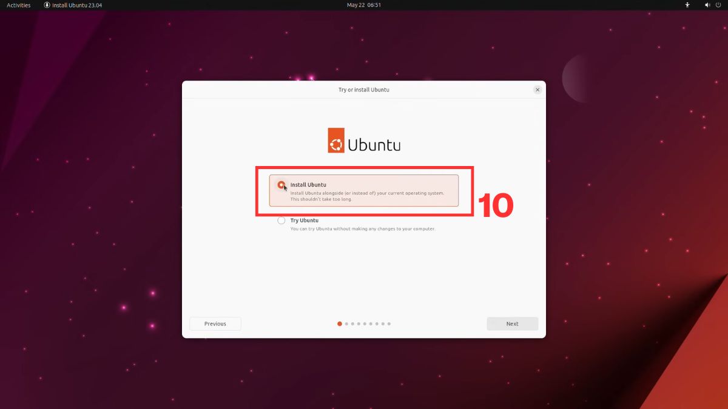Open the clock showing May 22 06:51
This screenshot has width=728, height=409.
coord(363,5)
